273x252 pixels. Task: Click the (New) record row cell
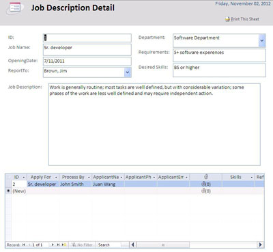click(19, 191)
